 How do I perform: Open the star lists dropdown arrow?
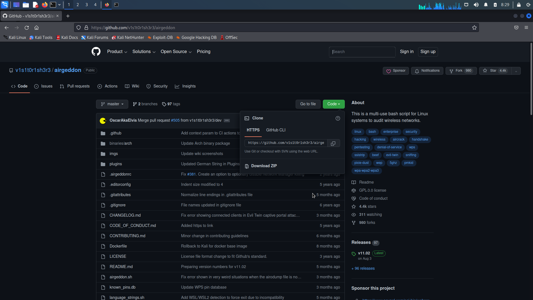click(x=516, y=71)
